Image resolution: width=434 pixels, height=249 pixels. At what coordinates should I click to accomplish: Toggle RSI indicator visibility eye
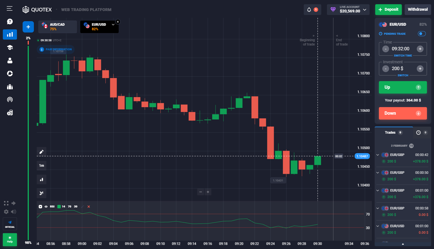point(46,207)
